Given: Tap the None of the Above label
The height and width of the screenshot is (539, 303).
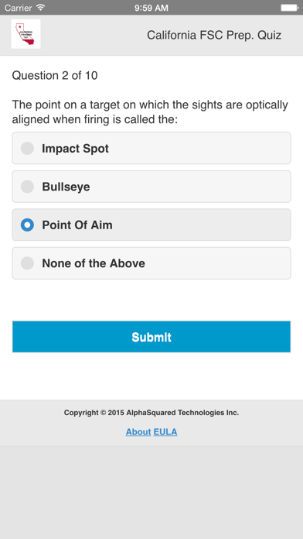Looking at the screenshot, I should coord(94,263).
